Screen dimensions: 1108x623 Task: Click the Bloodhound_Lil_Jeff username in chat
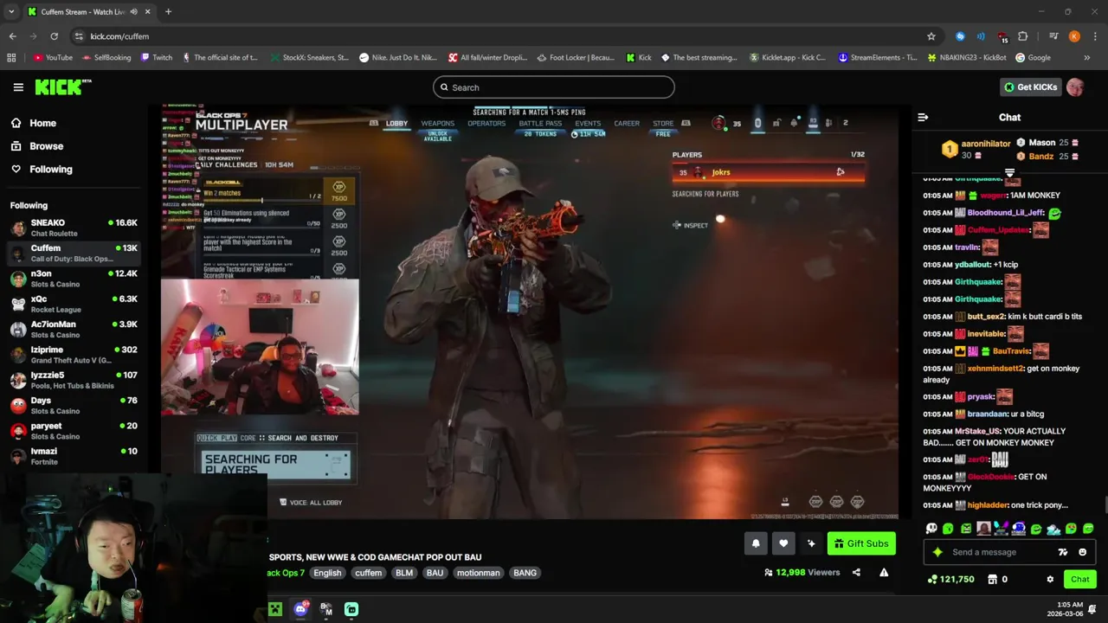(x=1006, y=213)
